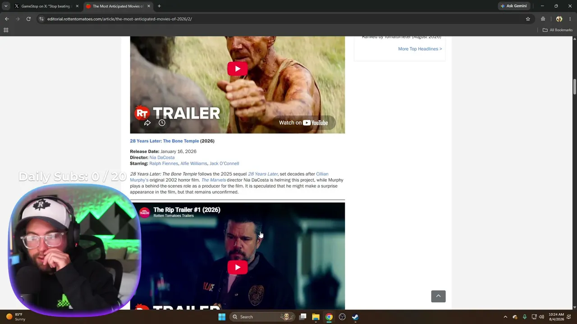Expand the tab search dropdown
The width and height of the screenshot is (577, 324).
pyautogui.click(x=6, y=6)
